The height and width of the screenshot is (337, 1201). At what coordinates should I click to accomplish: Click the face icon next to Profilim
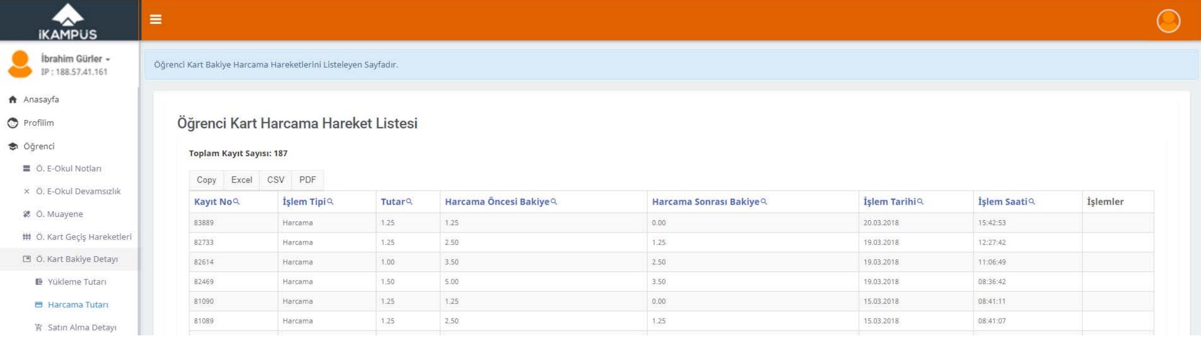12,123
